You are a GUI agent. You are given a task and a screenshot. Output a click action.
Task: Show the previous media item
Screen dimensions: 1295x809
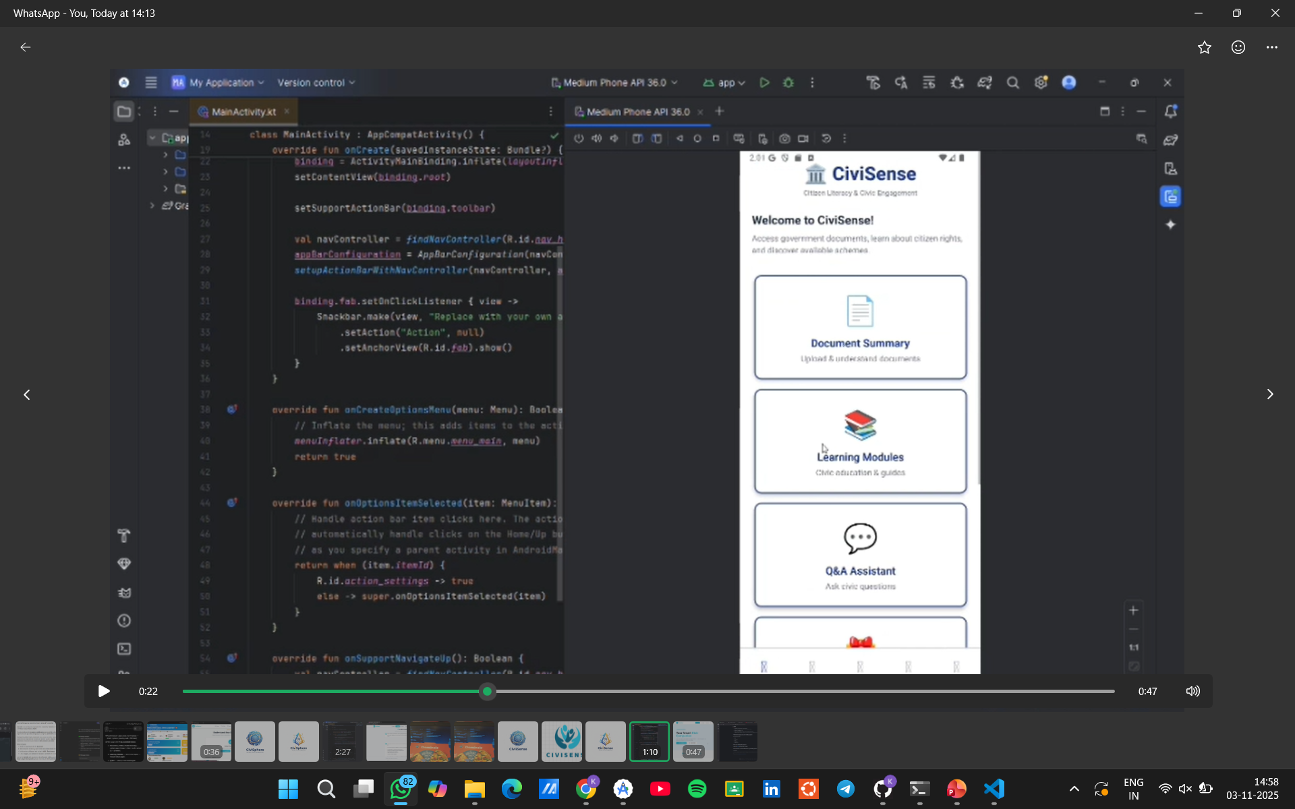pos(27,394)
